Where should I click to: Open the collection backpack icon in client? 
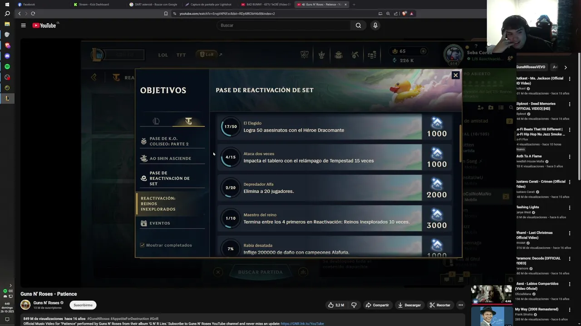(339, 55)
